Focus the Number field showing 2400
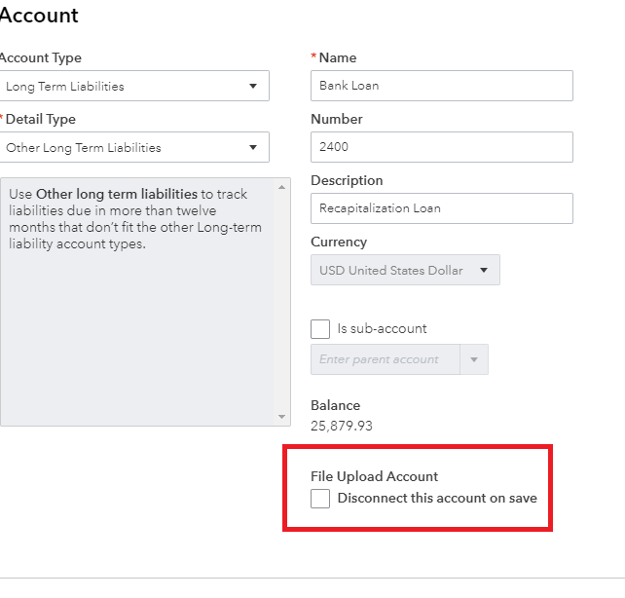Viewport: 625px width, 598px height. point(441,147)
